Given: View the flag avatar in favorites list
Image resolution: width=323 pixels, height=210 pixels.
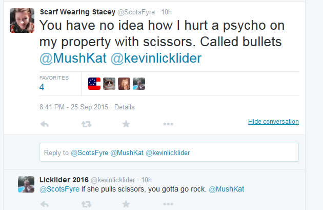Looking at the screenshot, I should point(94,84).
